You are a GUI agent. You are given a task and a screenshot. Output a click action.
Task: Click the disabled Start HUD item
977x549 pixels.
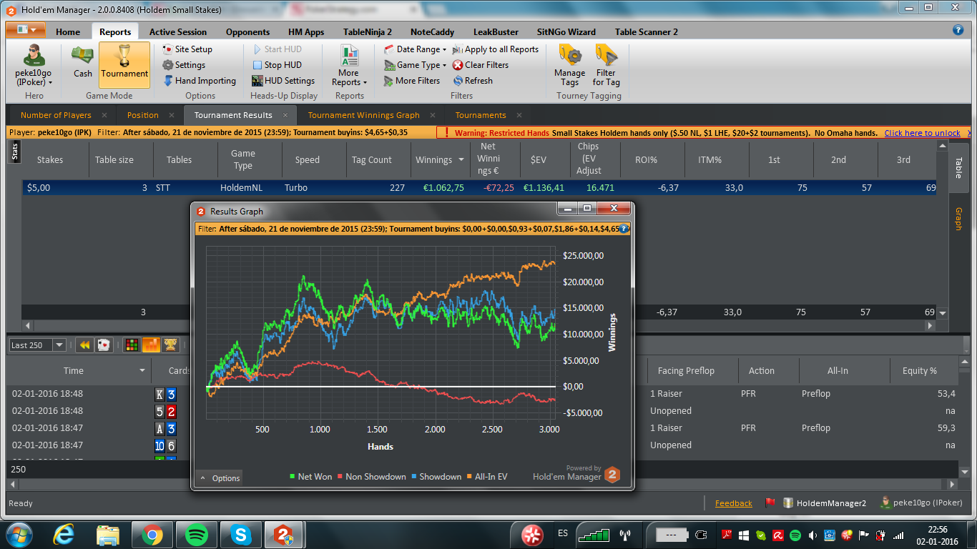[277, 49]
